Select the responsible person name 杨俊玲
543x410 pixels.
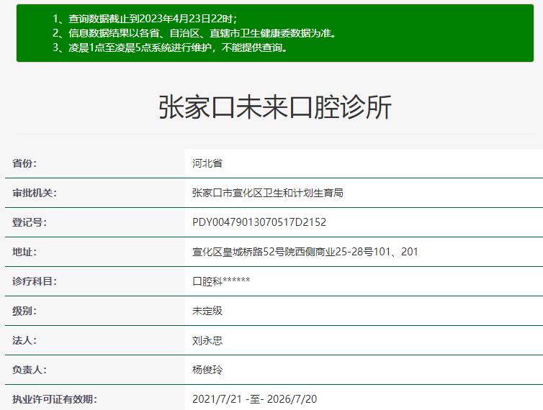coord(207,370)
